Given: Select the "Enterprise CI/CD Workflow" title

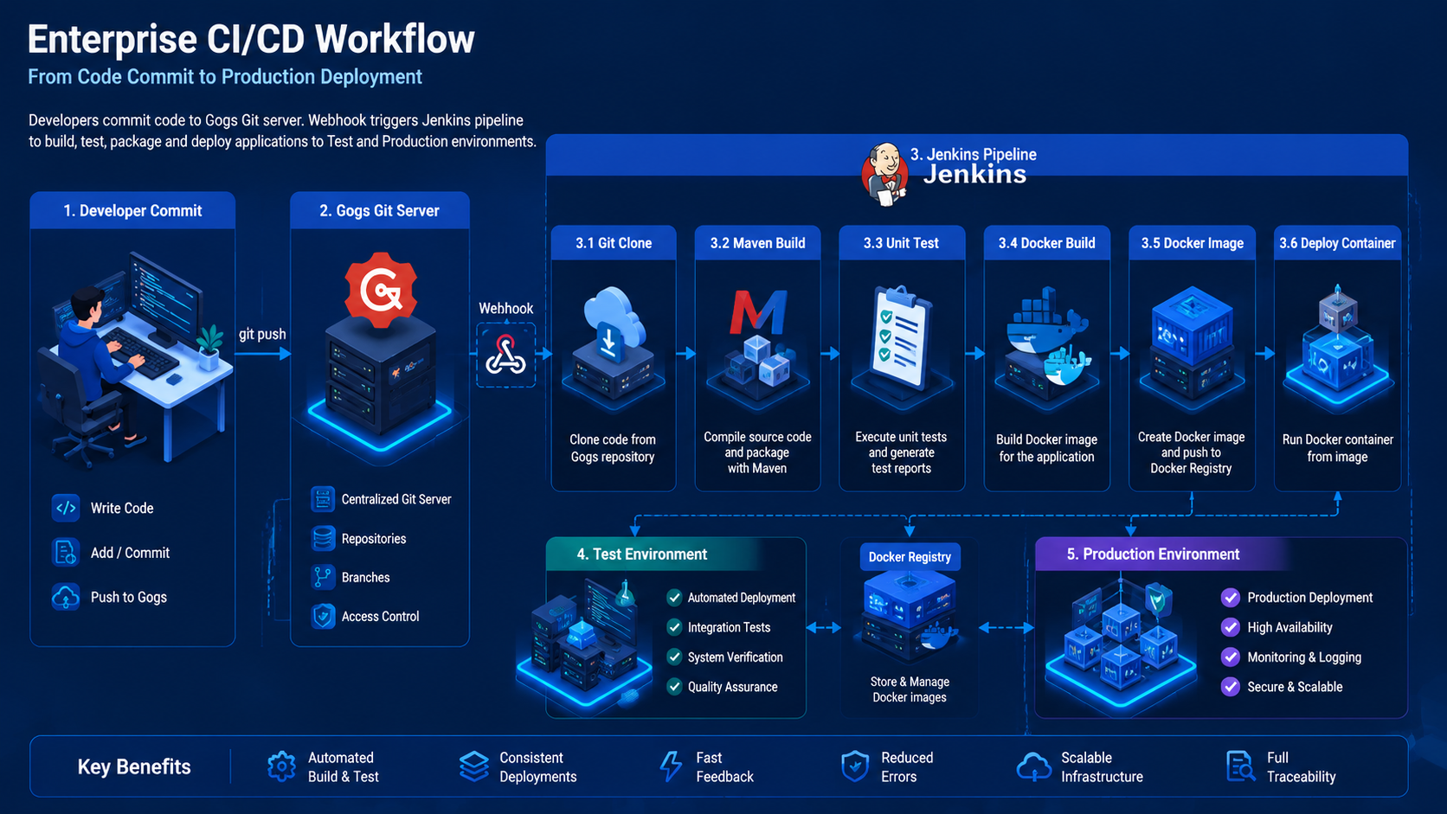Looking at the screenshot, I should pyautogui.click(x=251, y=39).
